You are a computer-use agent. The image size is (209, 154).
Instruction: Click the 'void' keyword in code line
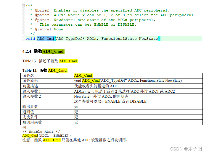(x=30, y=39)
